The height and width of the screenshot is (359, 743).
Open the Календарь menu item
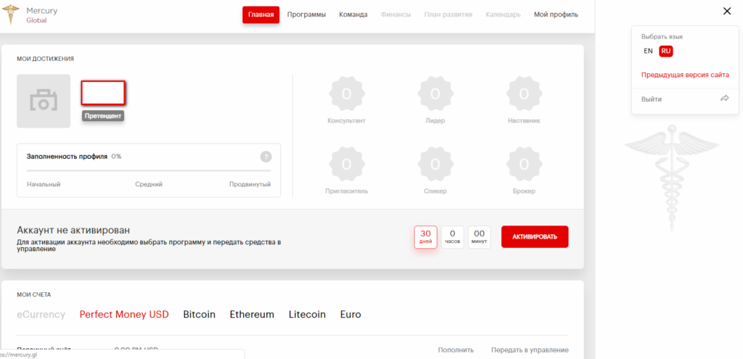(503, 15)
